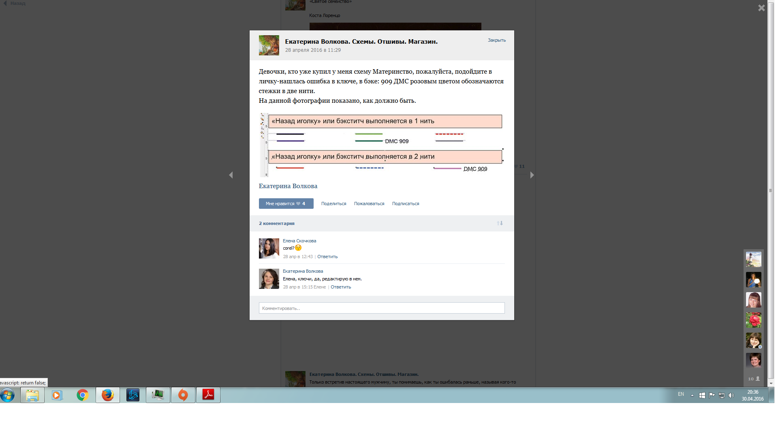Open Adobe Reader taskbar icon
Viewport: 778px width, 437px height.
(x=208, y=395)
